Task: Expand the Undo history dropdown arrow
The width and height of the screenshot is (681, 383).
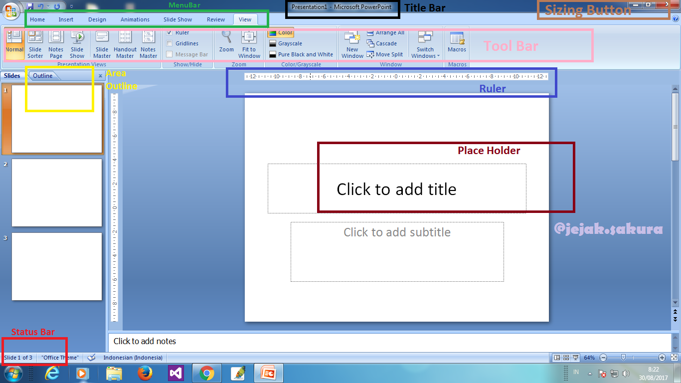Action: point(48,6)
